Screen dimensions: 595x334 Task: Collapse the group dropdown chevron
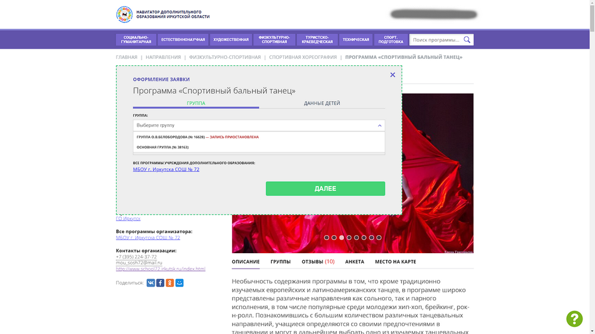(x=380, y=125)
